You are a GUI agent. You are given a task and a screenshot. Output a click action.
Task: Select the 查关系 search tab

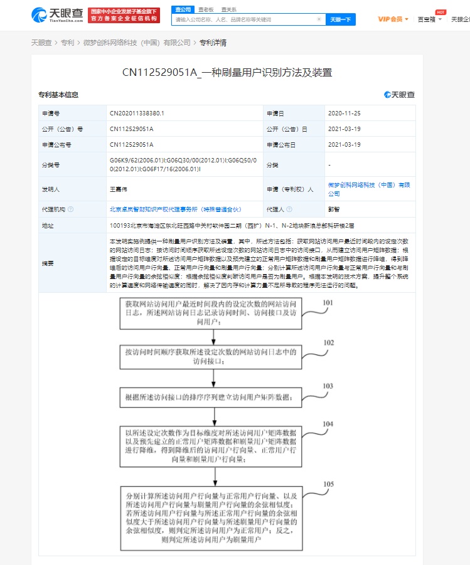tap(228, 10)
